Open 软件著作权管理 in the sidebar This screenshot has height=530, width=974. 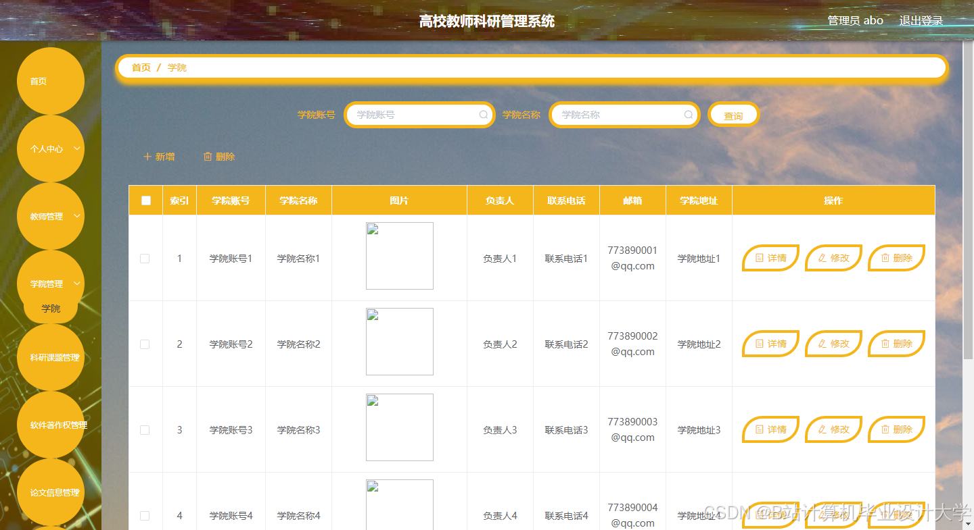[x=51, y=425]
